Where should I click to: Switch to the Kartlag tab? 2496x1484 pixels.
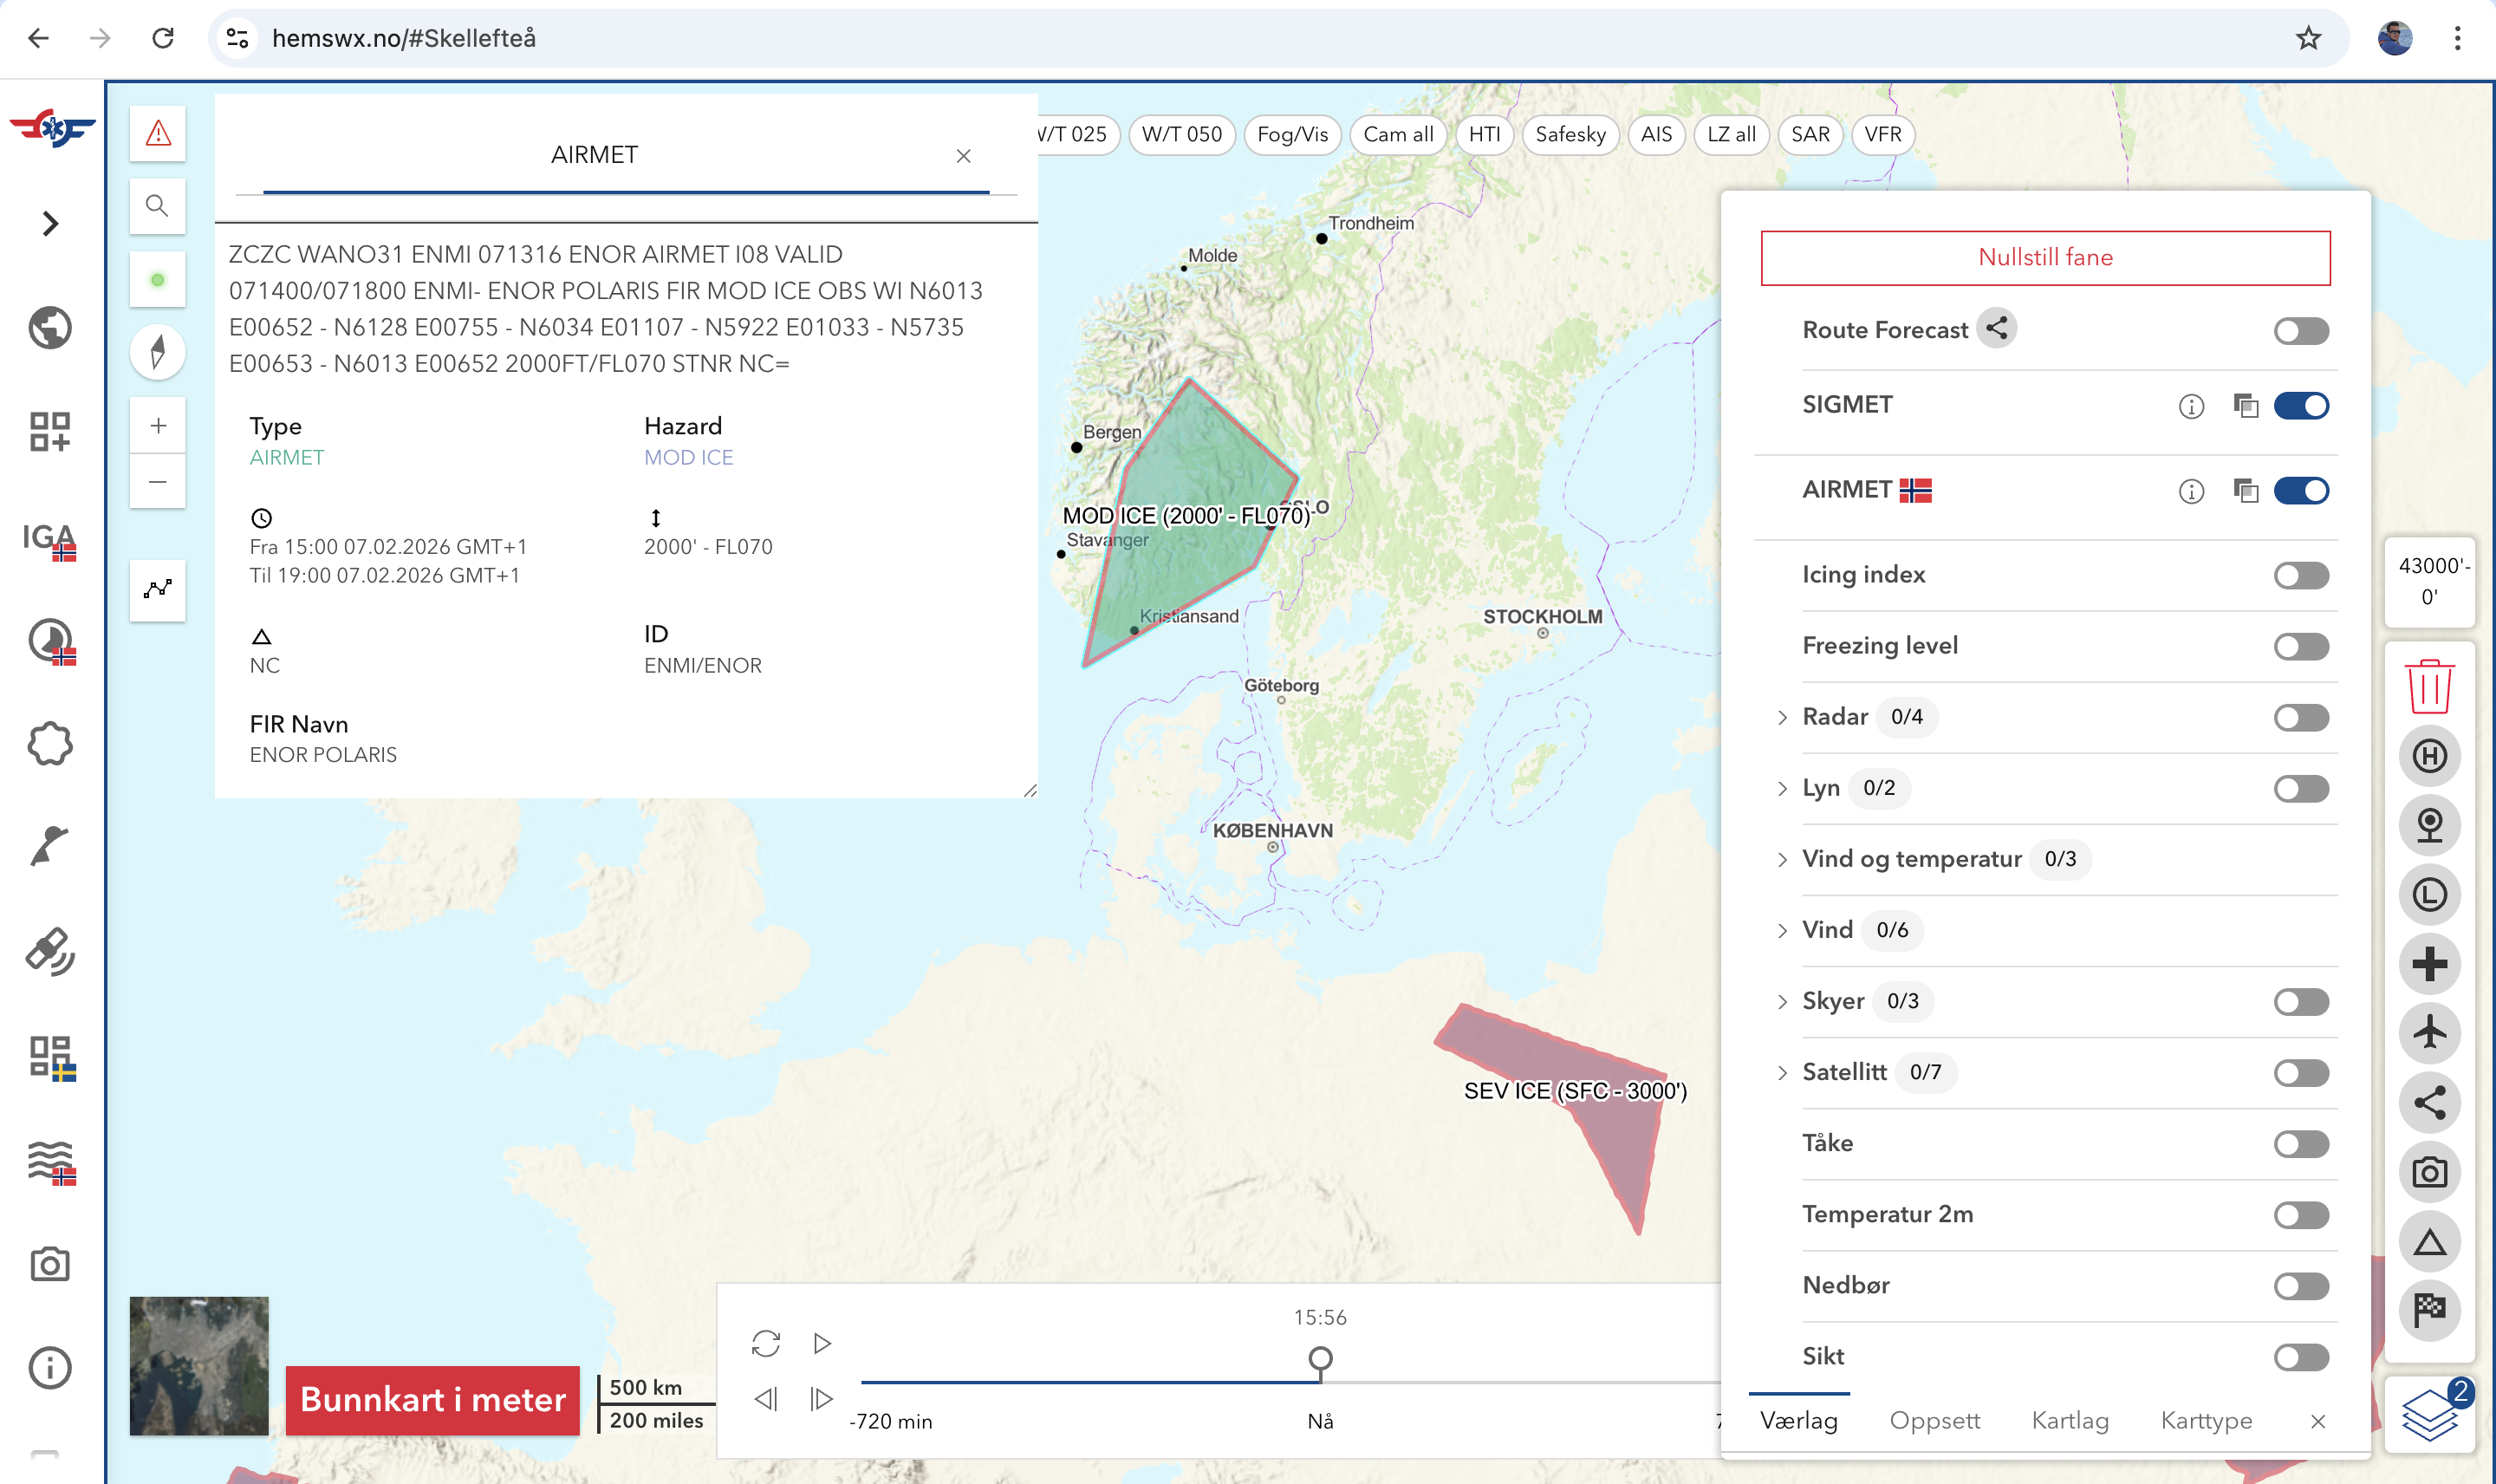click(x=2070, y=1420)
